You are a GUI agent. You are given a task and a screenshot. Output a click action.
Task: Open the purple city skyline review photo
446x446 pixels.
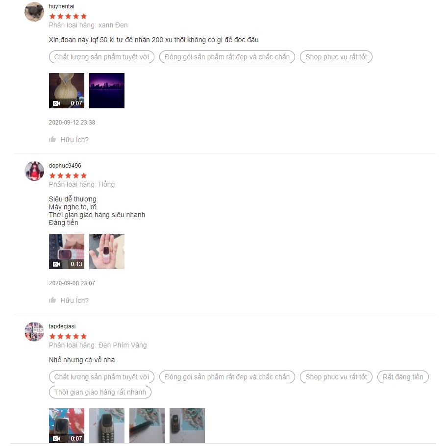tap(107, 91)
